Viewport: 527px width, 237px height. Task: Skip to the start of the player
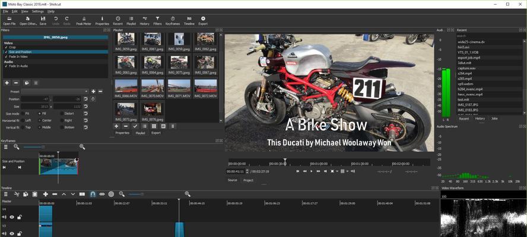[x=297, y=171]
